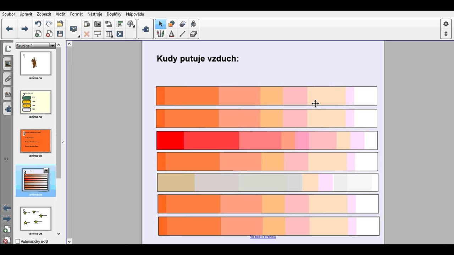Open the measurement tools icon
Viewport: 454px width, 255px height.
tap(131, 24)
